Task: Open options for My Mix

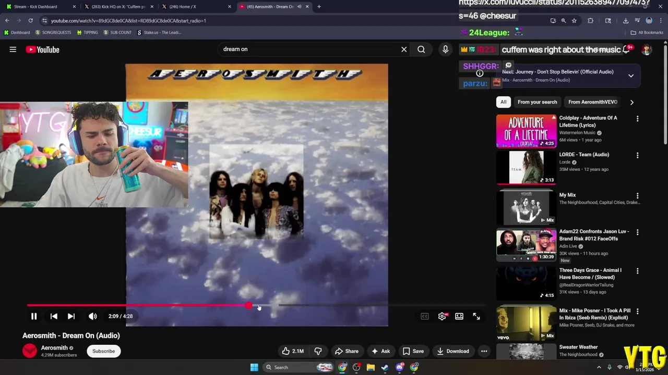Action: [x=637, y=196]
